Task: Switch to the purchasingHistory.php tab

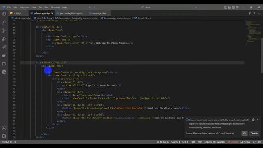Action: click(71, 13)
